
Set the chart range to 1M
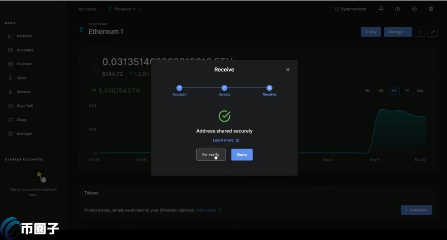(x=394, y=91)
